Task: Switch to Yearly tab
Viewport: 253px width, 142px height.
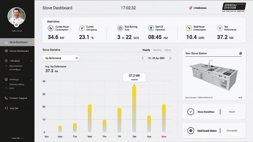Action: click(x=168, y=50)
